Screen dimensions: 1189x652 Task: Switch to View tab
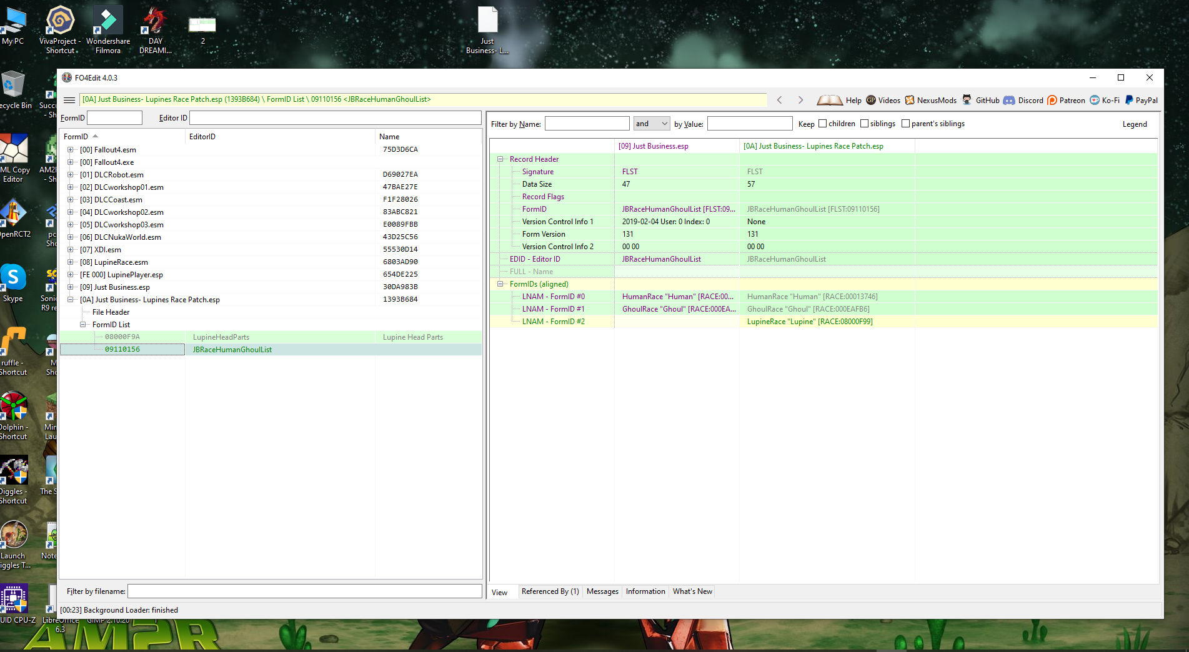500,592
